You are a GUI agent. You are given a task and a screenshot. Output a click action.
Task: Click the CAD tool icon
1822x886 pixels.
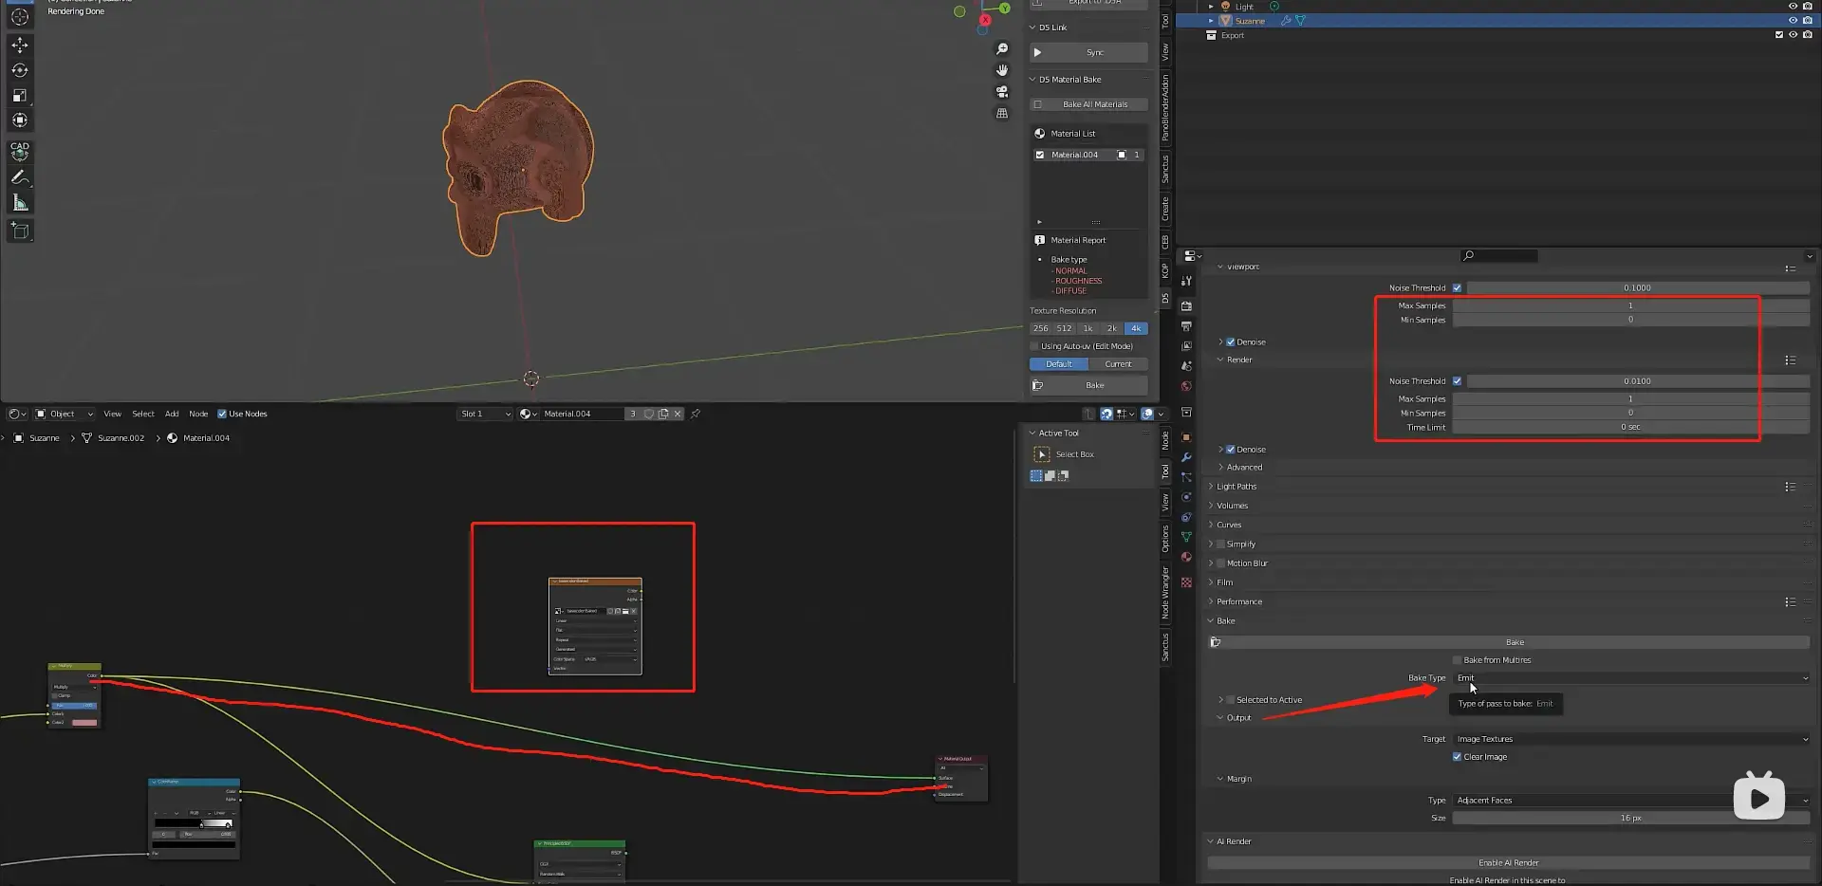point(19,151)
